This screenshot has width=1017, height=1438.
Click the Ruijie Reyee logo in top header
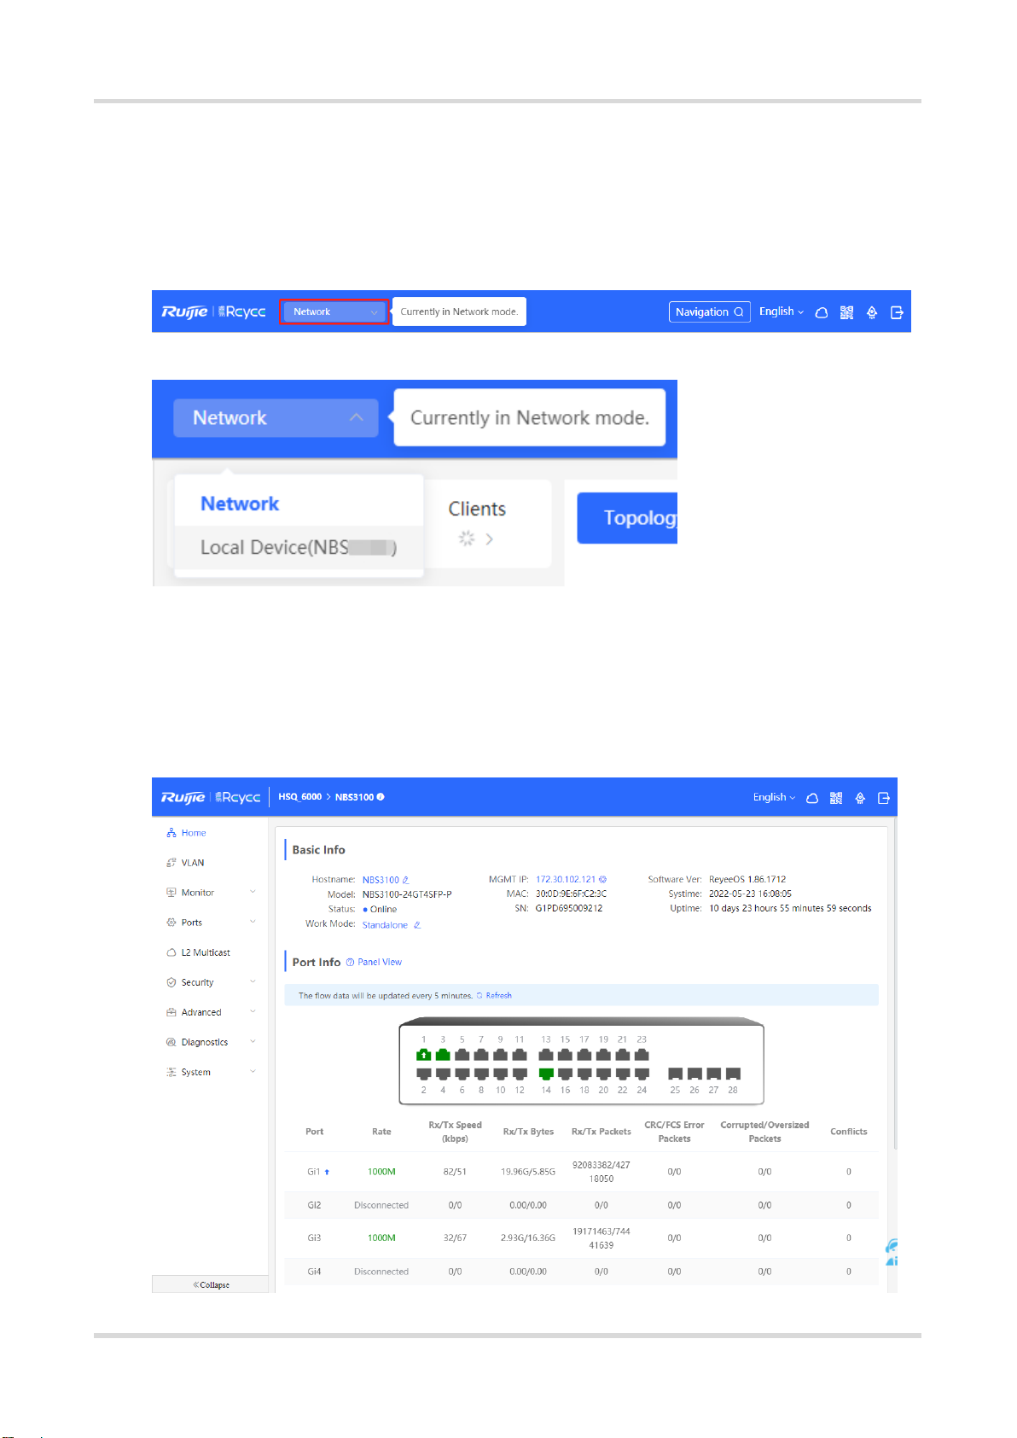coord(213,311)
